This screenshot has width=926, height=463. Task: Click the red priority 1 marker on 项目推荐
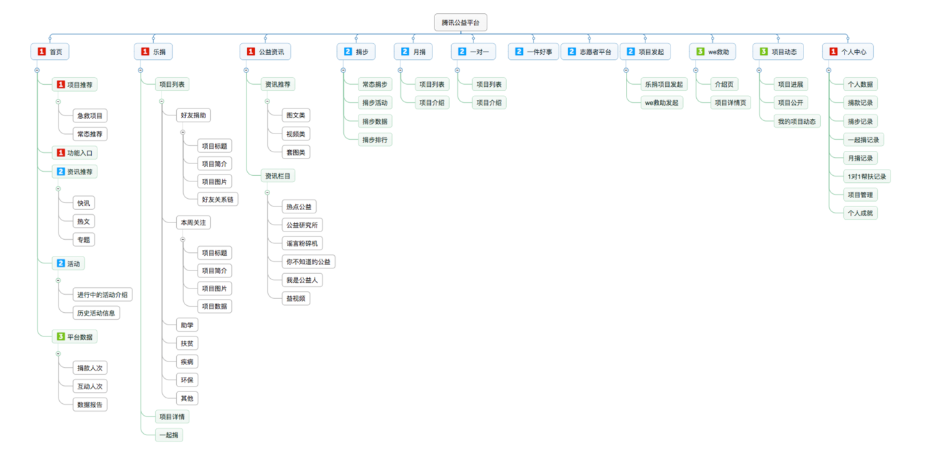point(61,85)
